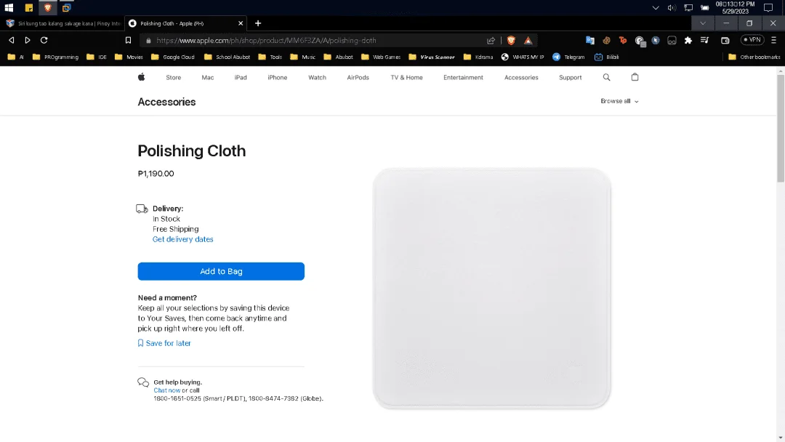785x442 pixels.
Task: Open the notification center icon
Action: [x=768, y=7]
